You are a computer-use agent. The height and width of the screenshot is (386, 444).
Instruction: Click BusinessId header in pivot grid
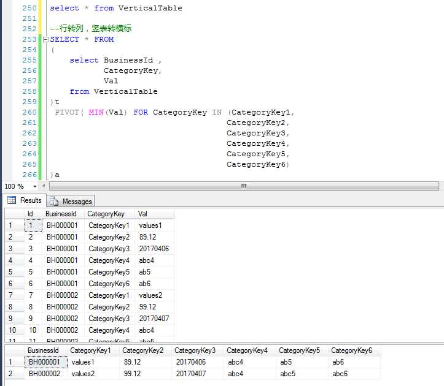coord(46,350)
